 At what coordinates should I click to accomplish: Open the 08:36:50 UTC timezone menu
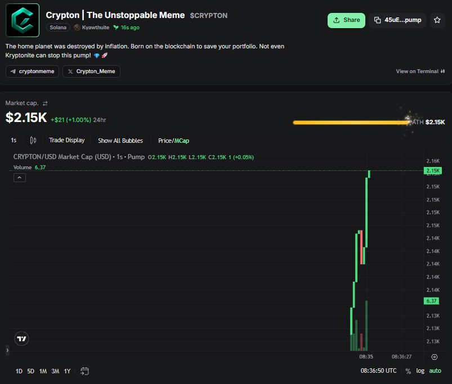pyautogui.click(x=378, y=371)
